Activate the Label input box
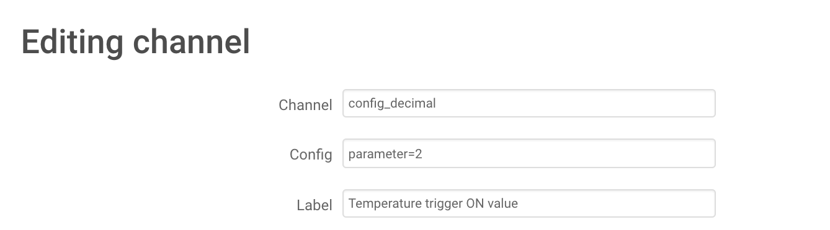Viewport: 830px width, 230px height. 529,203
